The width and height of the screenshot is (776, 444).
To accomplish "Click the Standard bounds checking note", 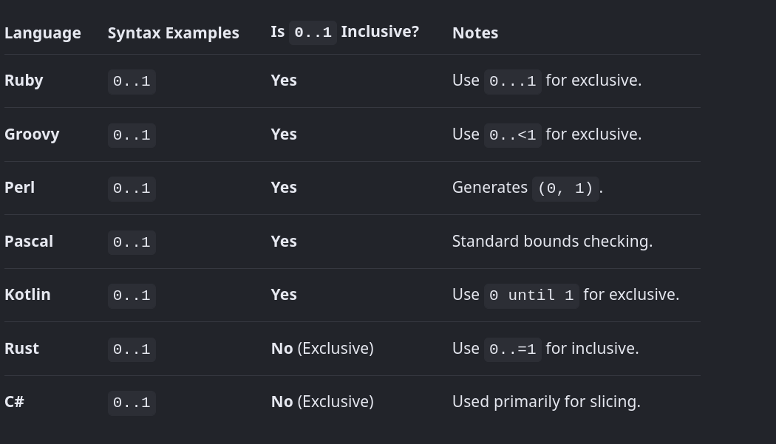I will point(552,242).
